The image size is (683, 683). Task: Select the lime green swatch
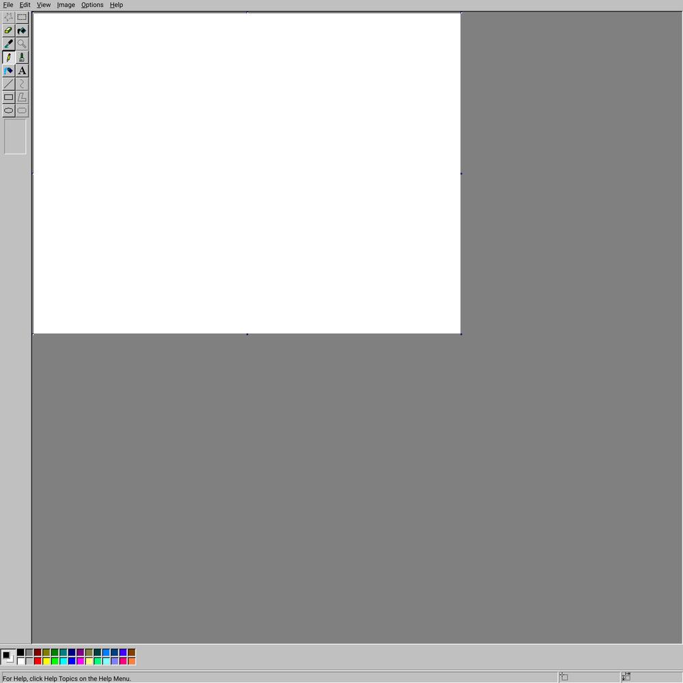coord(55,660)
